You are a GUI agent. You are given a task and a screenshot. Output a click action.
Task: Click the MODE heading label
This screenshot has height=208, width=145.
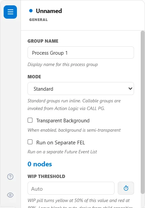(34, 77)
